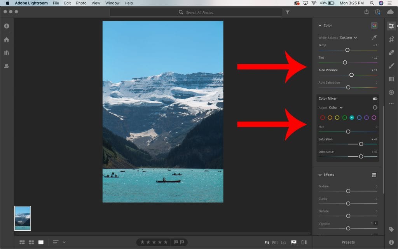
Task: Click the Presets button
Action: tap(348, 242)
